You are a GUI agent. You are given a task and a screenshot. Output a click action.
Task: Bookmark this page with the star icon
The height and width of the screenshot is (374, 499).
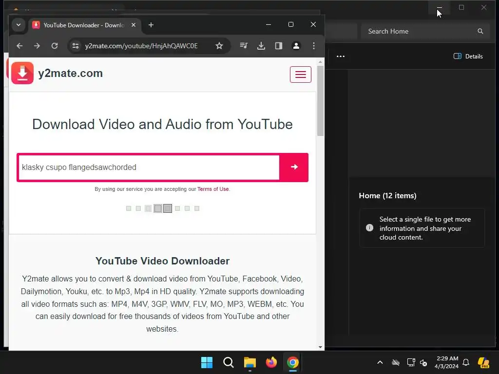[219, 46]
